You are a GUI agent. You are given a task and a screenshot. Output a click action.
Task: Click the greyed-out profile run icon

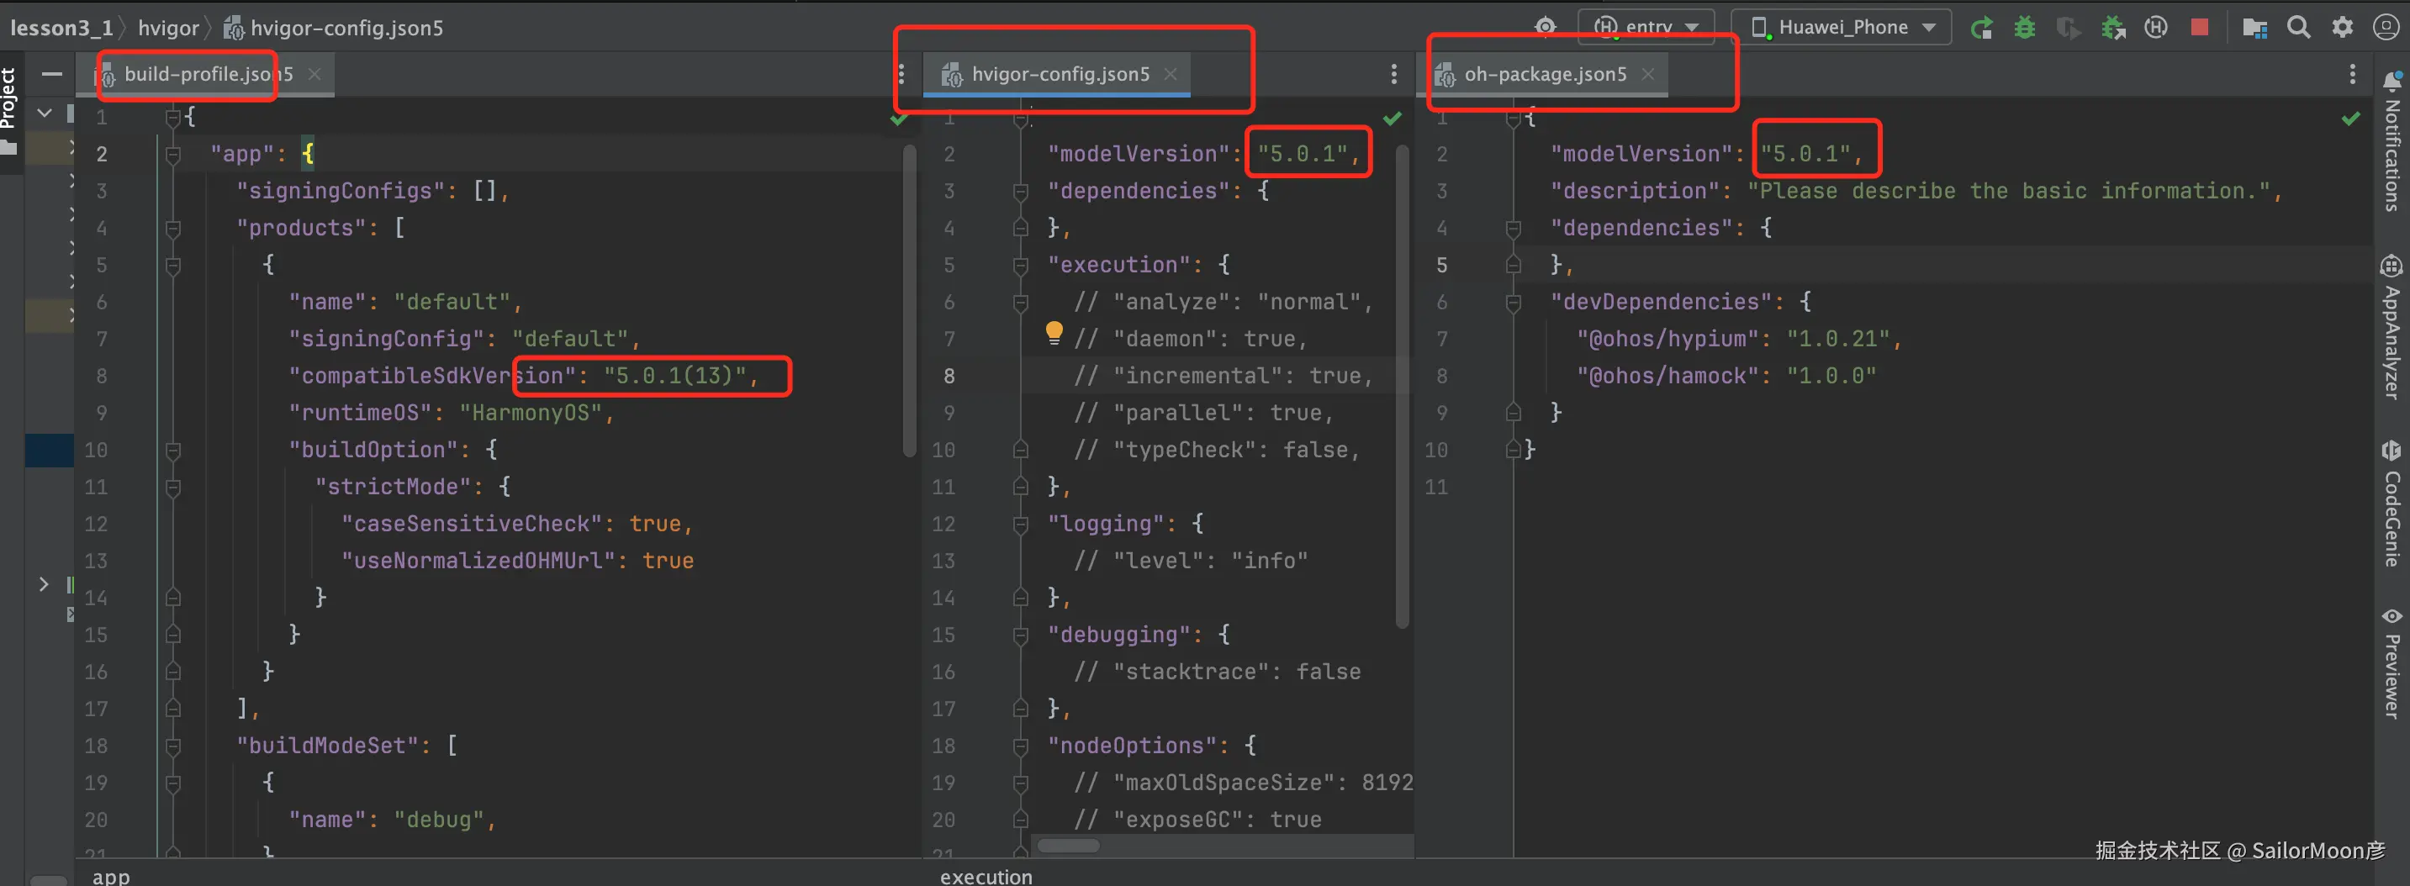point(2069,28)
